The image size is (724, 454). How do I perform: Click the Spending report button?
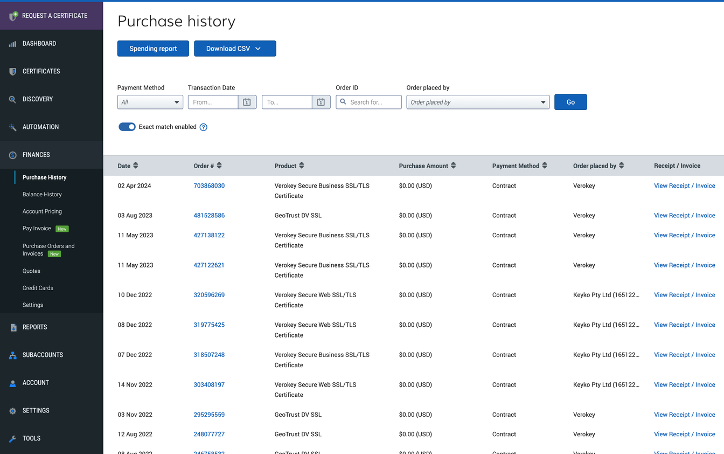[153, 49]
